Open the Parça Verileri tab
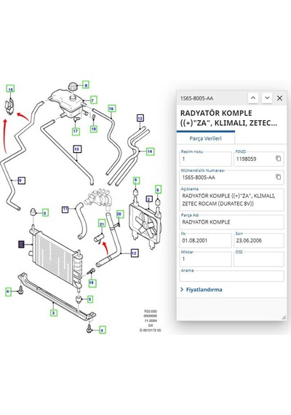Screen dimensions: 291x415 pyautogui.click(x=206, y=138)
